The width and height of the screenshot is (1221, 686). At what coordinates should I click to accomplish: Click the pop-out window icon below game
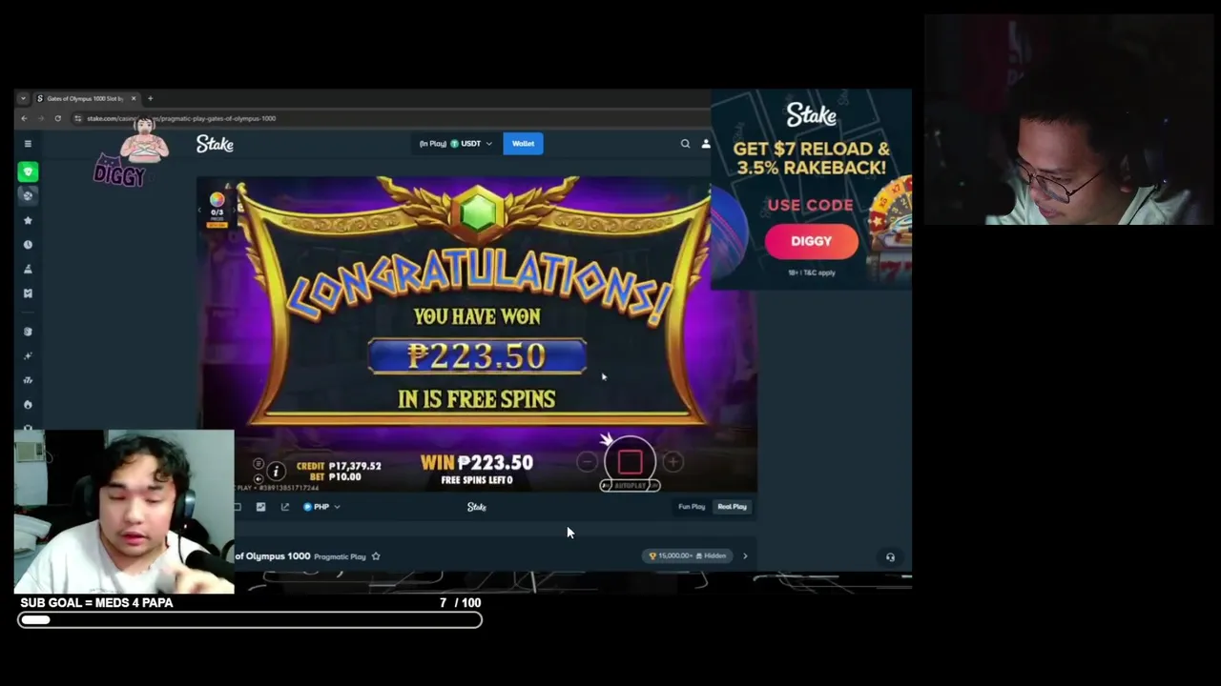[x=284, y=507]
